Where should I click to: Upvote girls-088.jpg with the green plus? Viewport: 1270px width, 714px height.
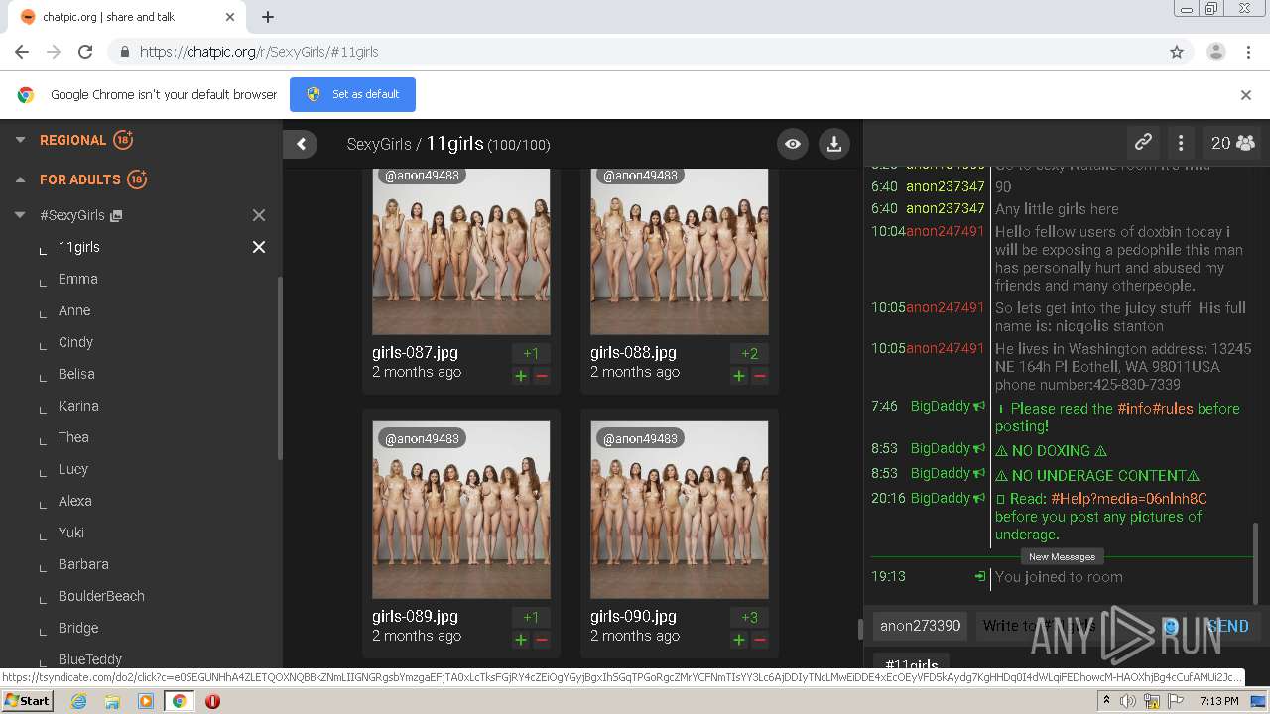[739, 376]
